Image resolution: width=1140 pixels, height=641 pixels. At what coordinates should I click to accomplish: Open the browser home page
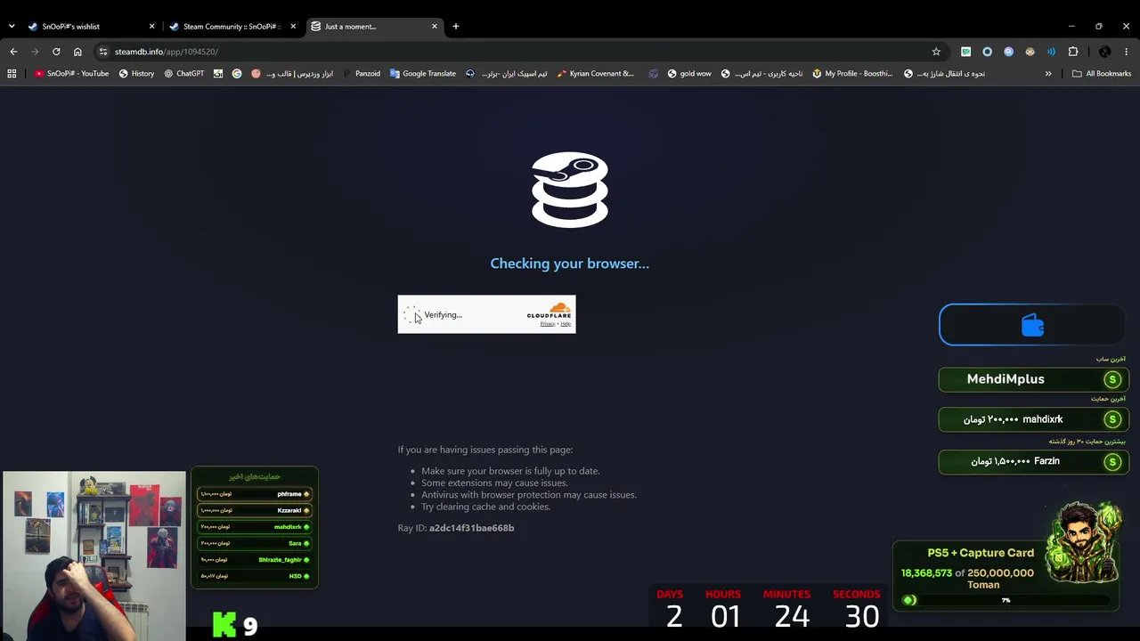tap(77, 52)
